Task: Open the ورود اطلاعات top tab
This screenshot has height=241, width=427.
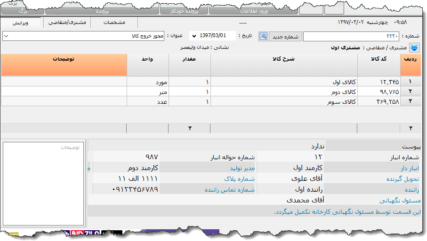Action: coord(254,11)
